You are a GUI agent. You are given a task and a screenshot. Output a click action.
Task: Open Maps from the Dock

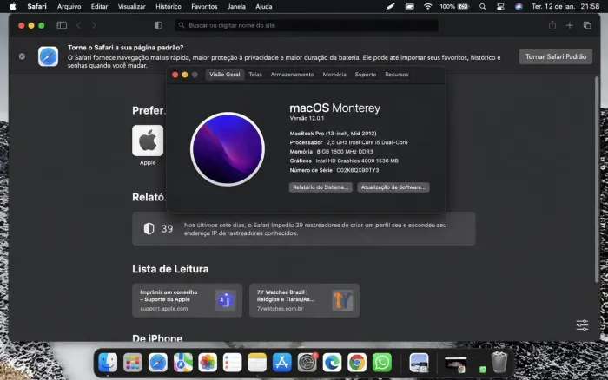[x=182, y=363]
